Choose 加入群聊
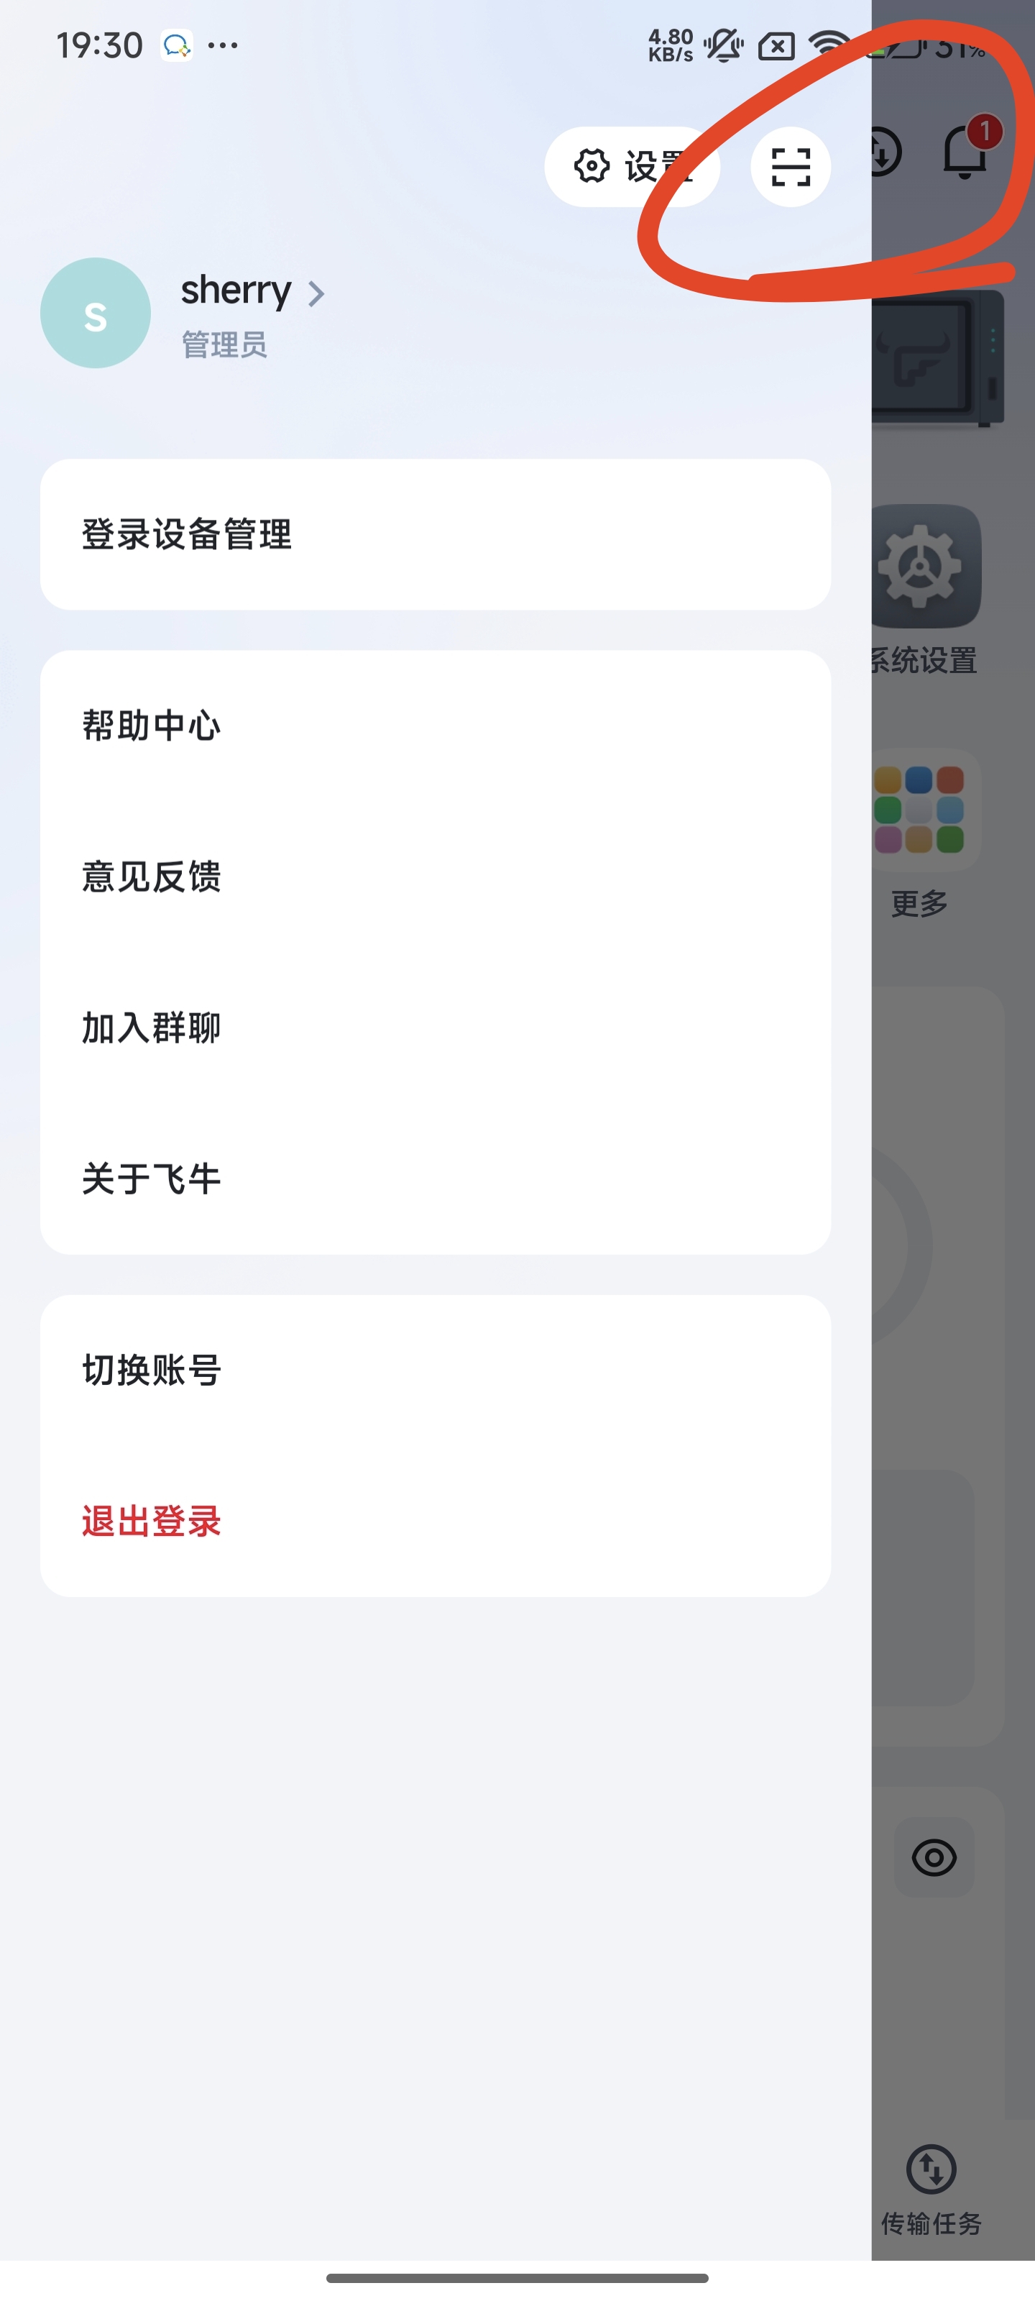 [x=436, y=1028]
